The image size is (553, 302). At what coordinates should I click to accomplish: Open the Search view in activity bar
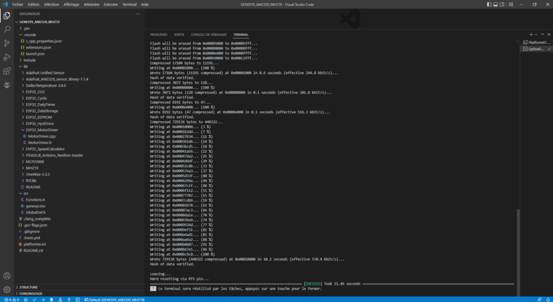(7, 29)
